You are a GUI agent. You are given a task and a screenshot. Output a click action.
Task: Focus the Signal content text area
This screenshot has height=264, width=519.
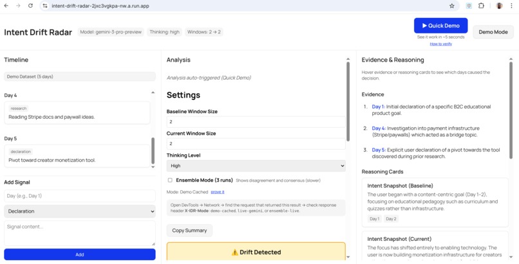[x=80, y=233]
